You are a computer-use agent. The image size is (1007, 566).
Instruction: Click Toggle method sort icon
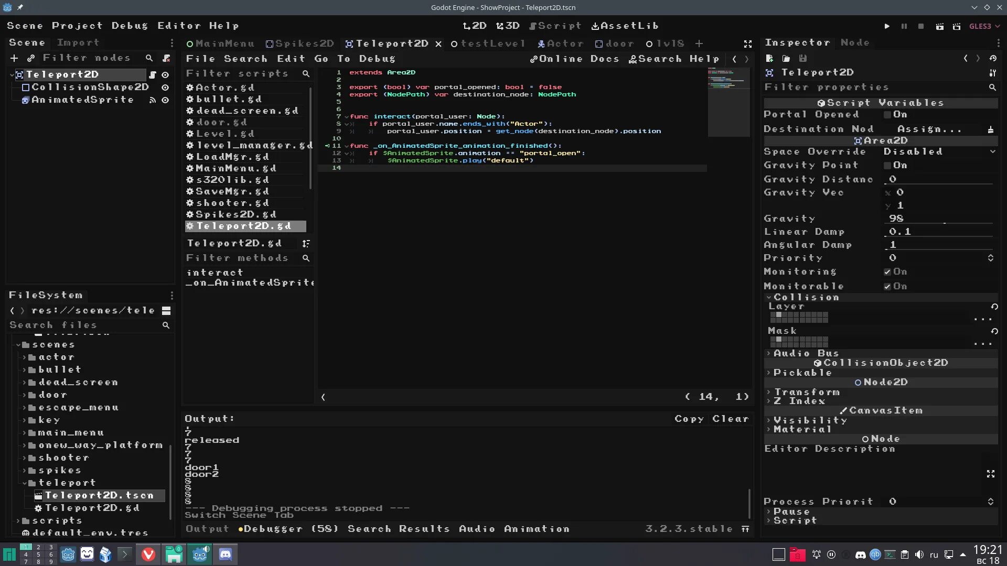click(306, 244)
